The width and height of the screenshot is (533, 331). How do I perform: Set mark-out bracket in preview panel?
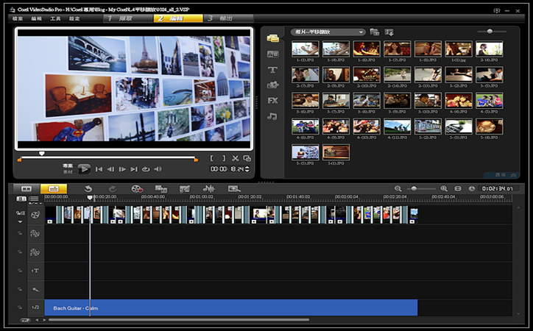click(224, 158)
